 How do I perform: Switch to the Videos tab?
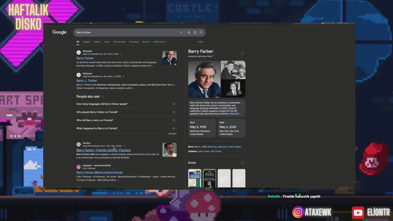point(97,42)
